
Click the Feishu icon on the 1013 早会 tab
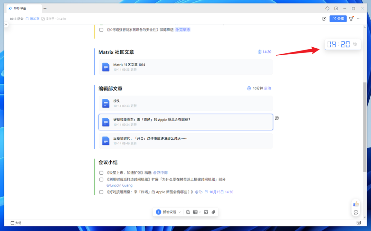[x=10, y=8]
